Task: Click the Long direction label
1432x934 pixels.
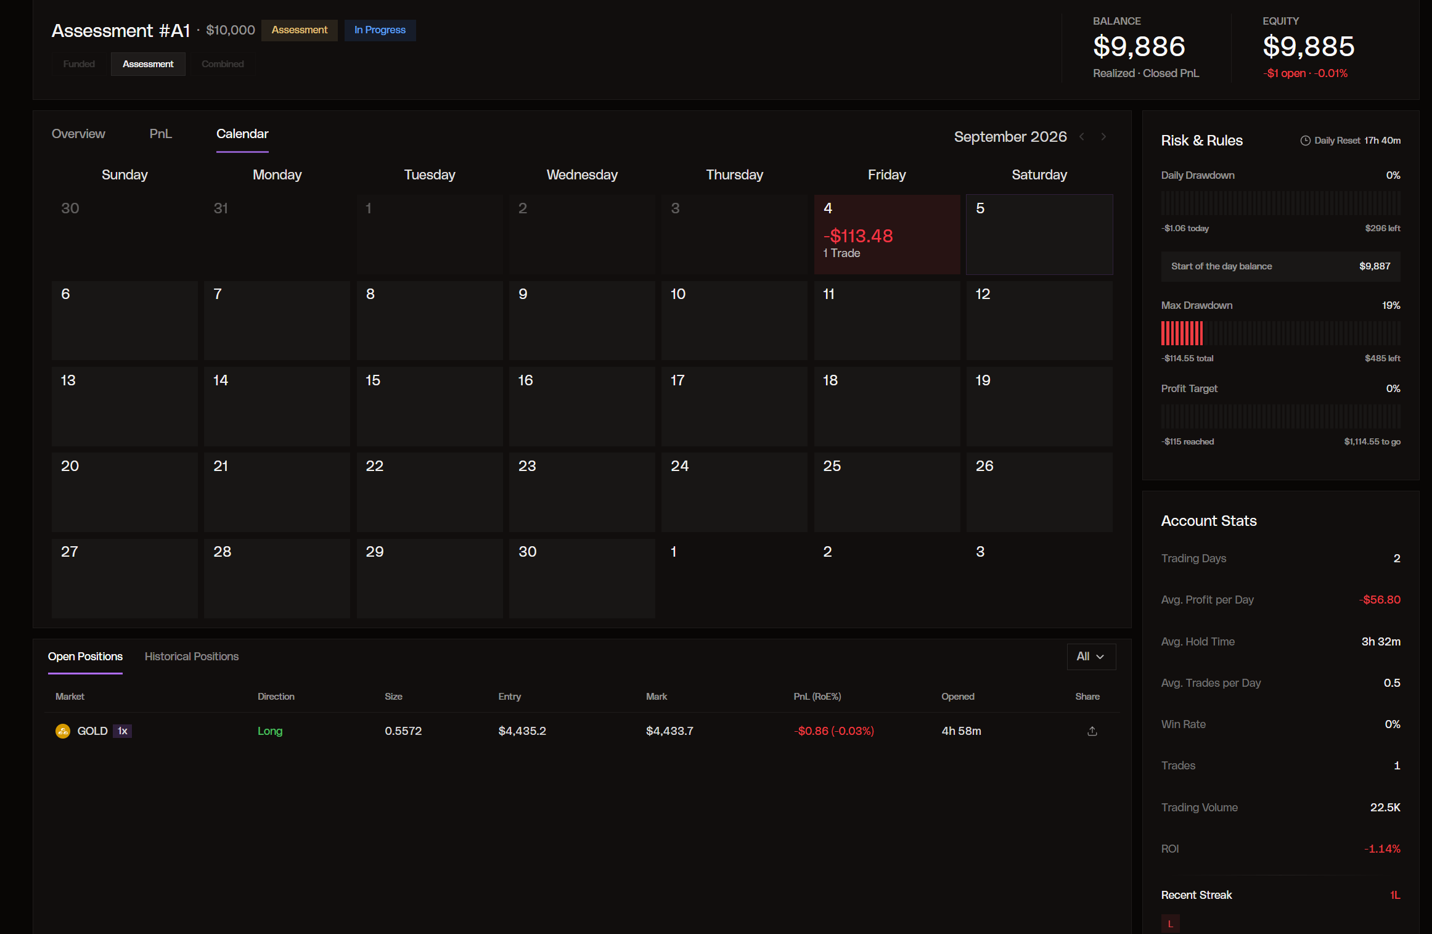Action: coord(270,731)
